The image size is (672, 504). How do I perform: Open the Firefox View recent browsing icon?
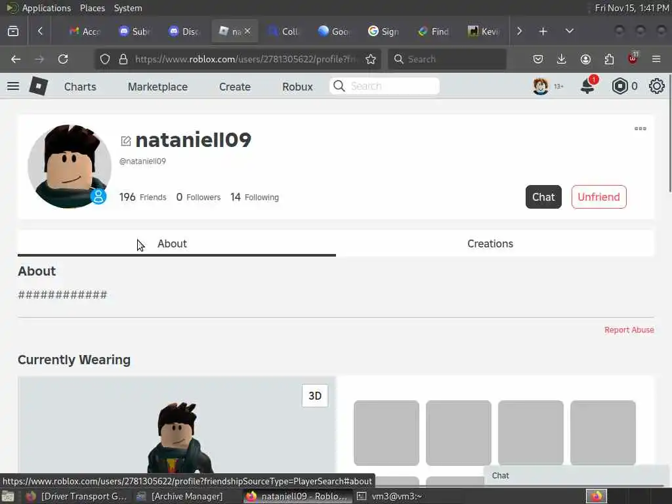(x=13, y=31)
